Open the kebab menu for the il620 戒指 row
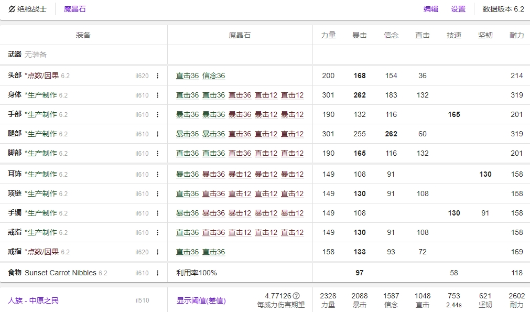The height and width of the screenshot is (312, 530). point(157,251)
